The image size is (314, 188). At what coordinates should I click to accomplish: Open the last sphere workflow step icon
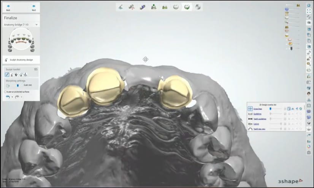click(198, 7)
